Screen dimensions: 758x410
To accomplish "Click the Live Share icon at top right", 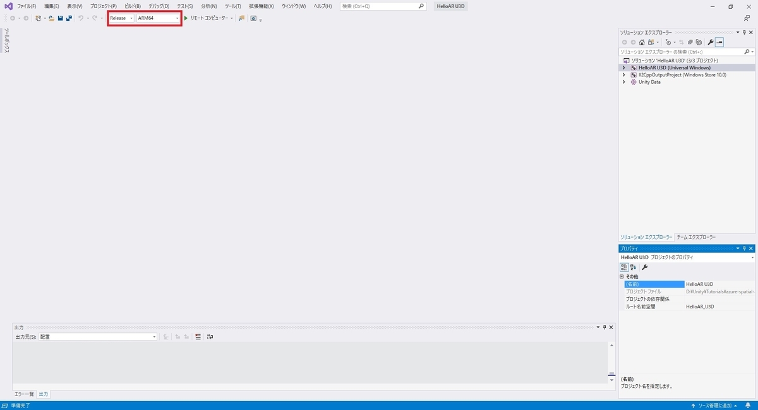I will [x=747, y=18].
